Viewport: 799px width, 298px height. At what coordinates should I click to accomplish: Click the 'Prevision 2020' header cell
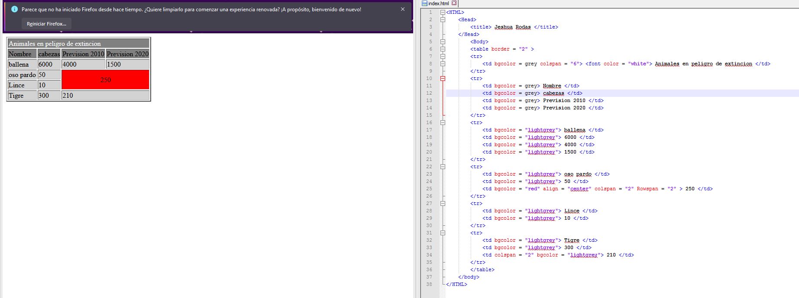[x=127, y=54]
